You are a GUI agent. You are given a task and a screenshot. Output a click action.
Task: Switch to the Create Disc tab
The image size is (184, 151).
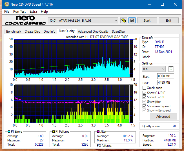pyautogui.click(x=32, y=32)
